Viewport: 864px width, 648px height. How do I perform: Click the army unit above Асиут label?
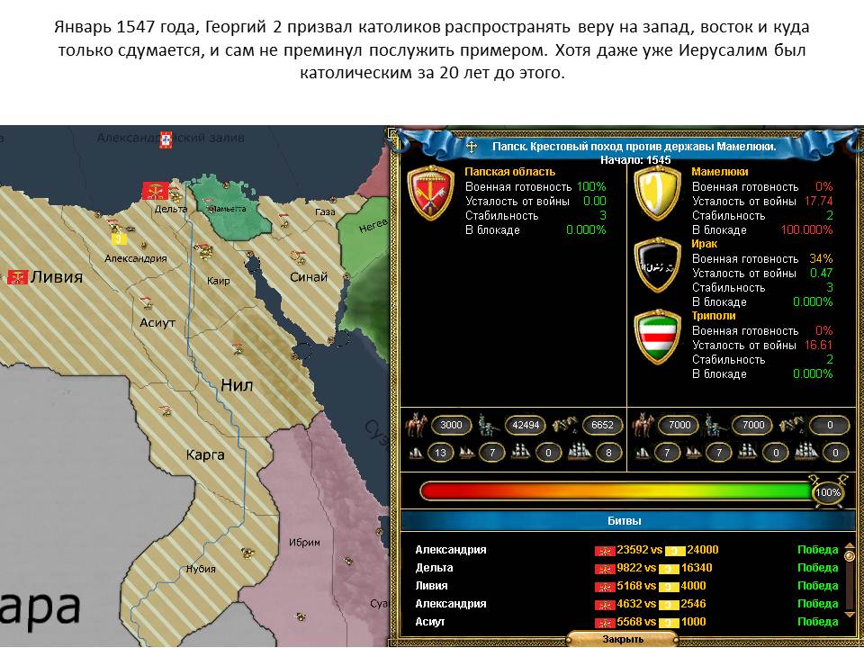(x=146, y=302)
